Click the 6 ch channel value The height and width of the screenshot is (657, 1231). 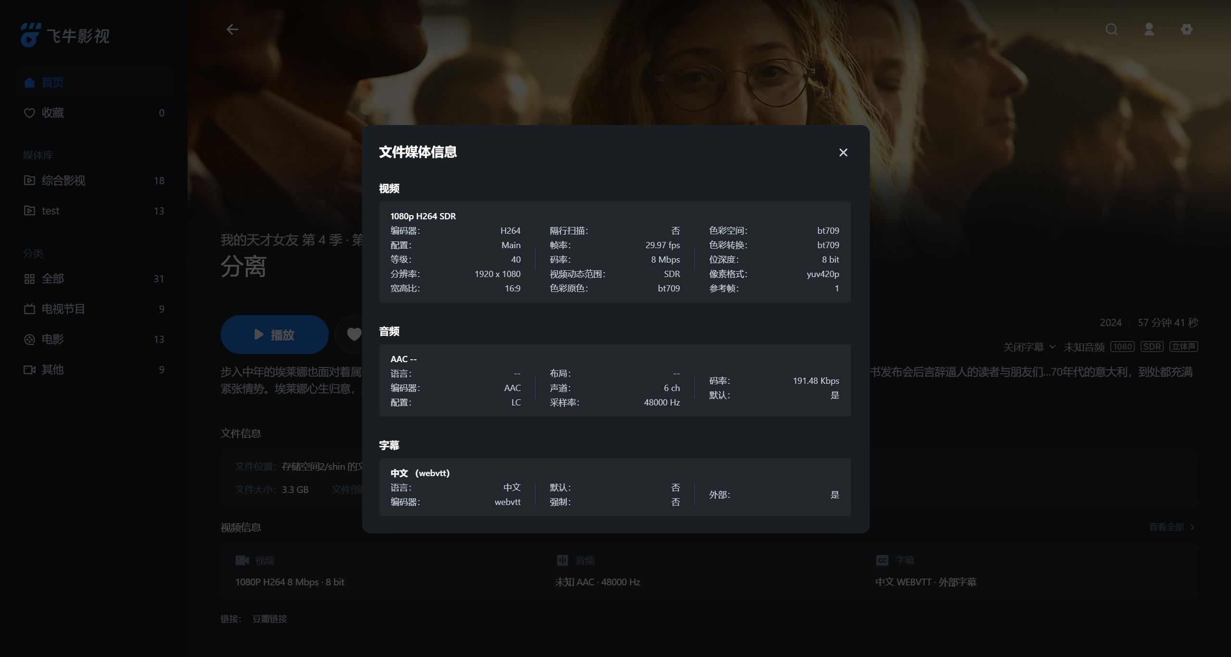[672, 388]
